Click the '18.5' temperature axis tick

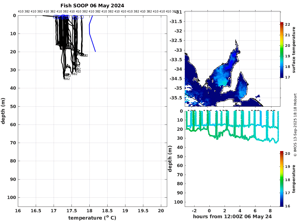(107, 211)
